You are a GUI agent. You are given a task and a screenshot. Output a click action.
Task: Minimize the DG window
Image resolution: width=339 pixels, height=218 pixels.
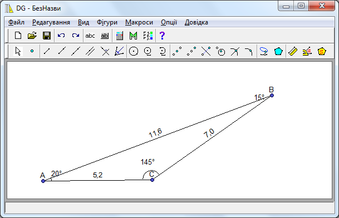(x=286, y=6)
